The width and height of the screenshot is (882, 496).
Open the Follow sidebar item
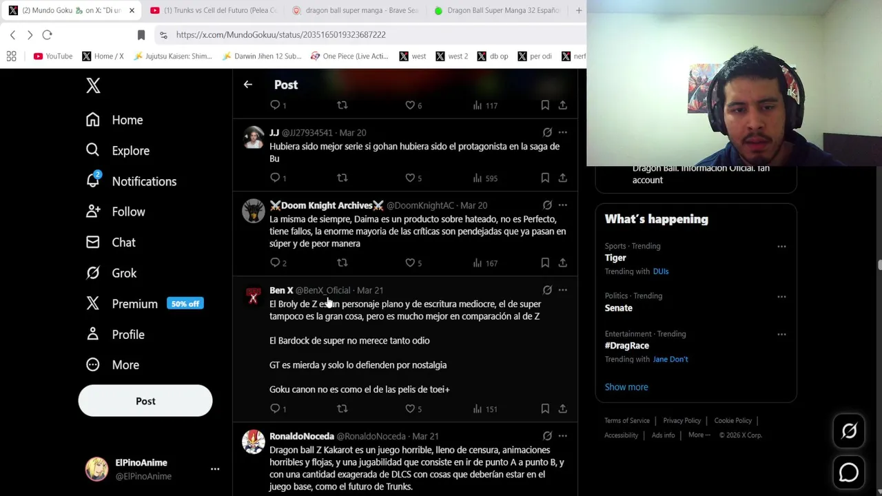click(115, 211)
